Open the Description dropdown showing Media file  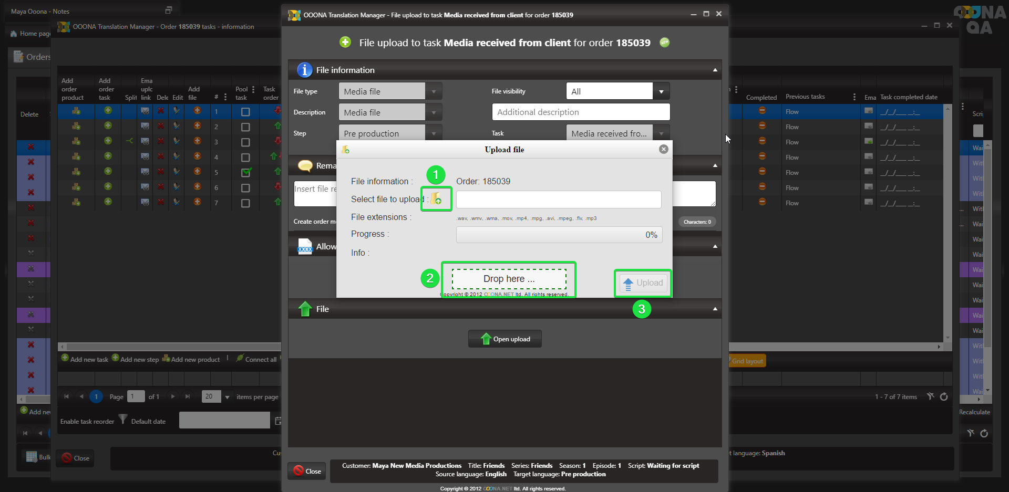coord(434,112)
